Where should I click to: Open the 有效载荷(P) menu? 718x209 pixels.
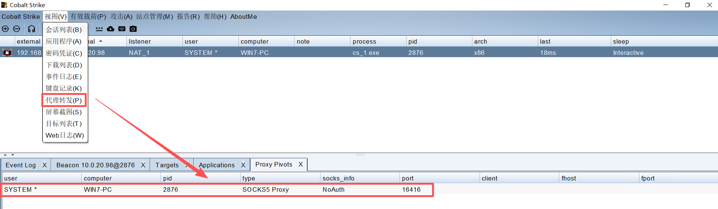click(88, 17)
